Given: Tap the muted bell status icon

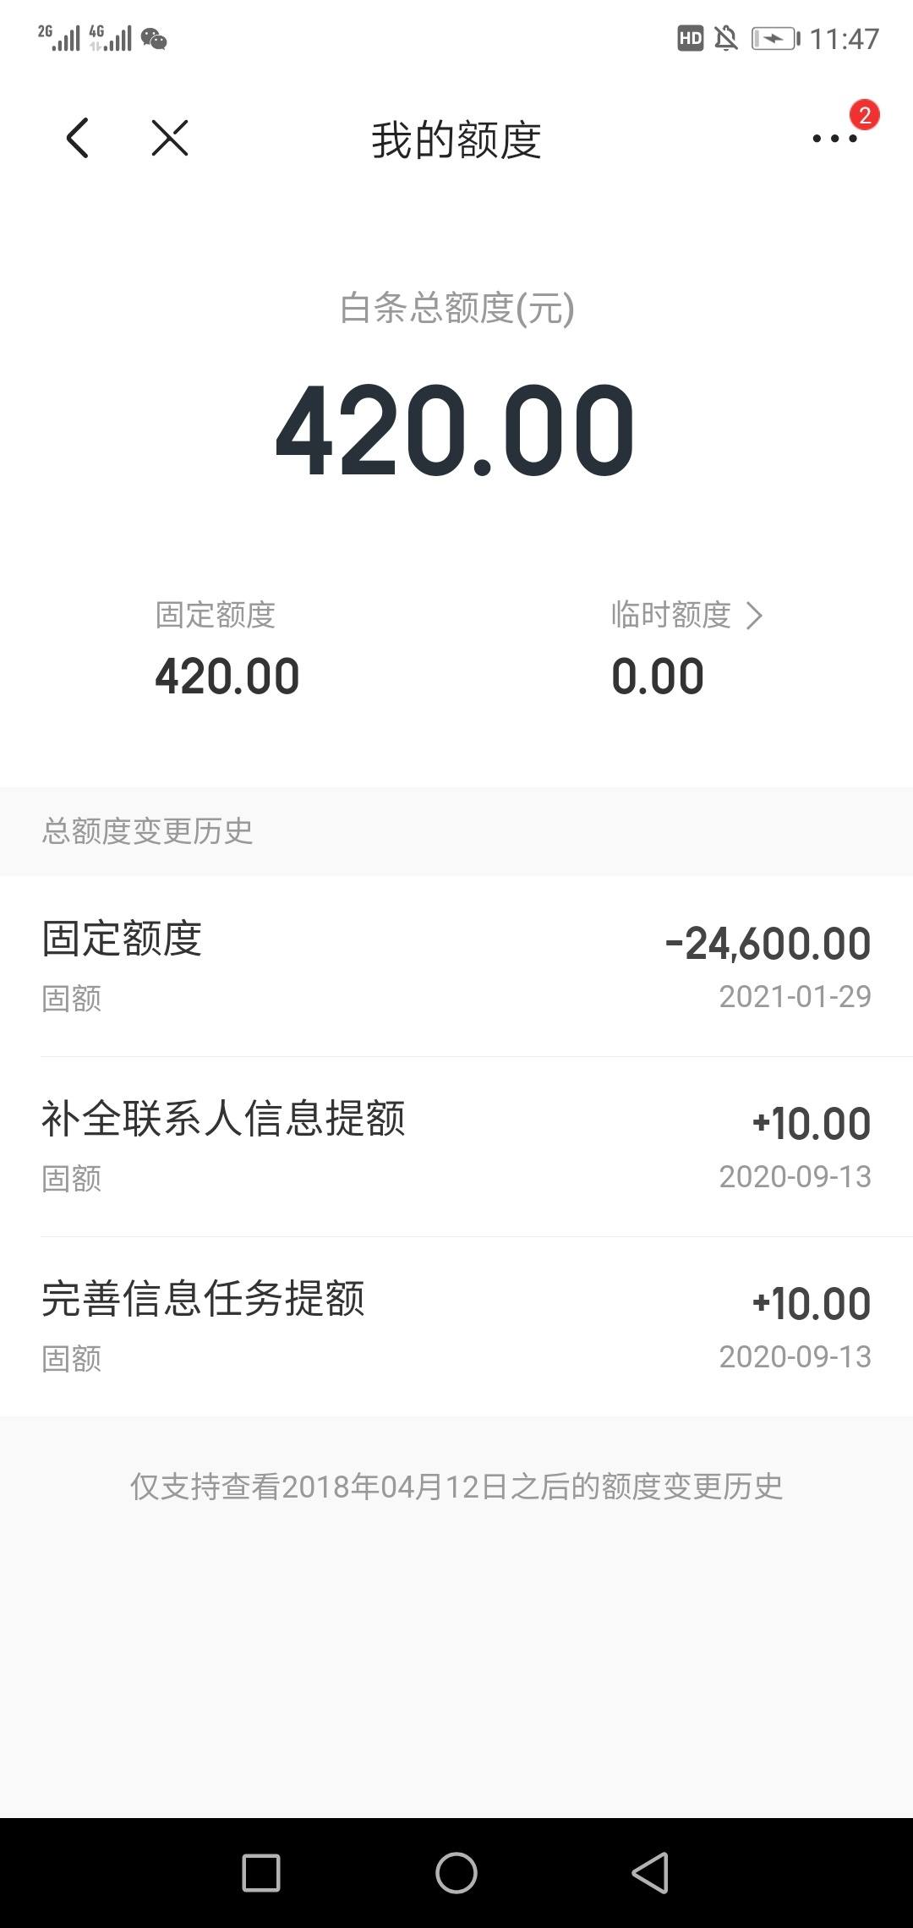Looking at the screenshot, I should [726, 38].
